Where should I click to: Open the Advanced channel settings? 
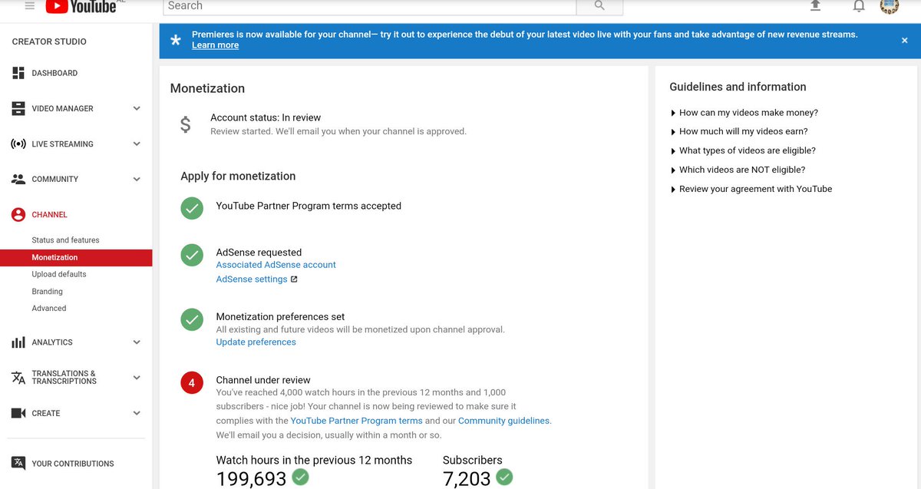point(49,309)
